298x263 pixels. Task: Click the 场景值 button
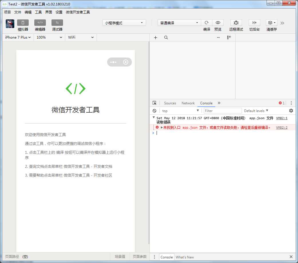120,256
